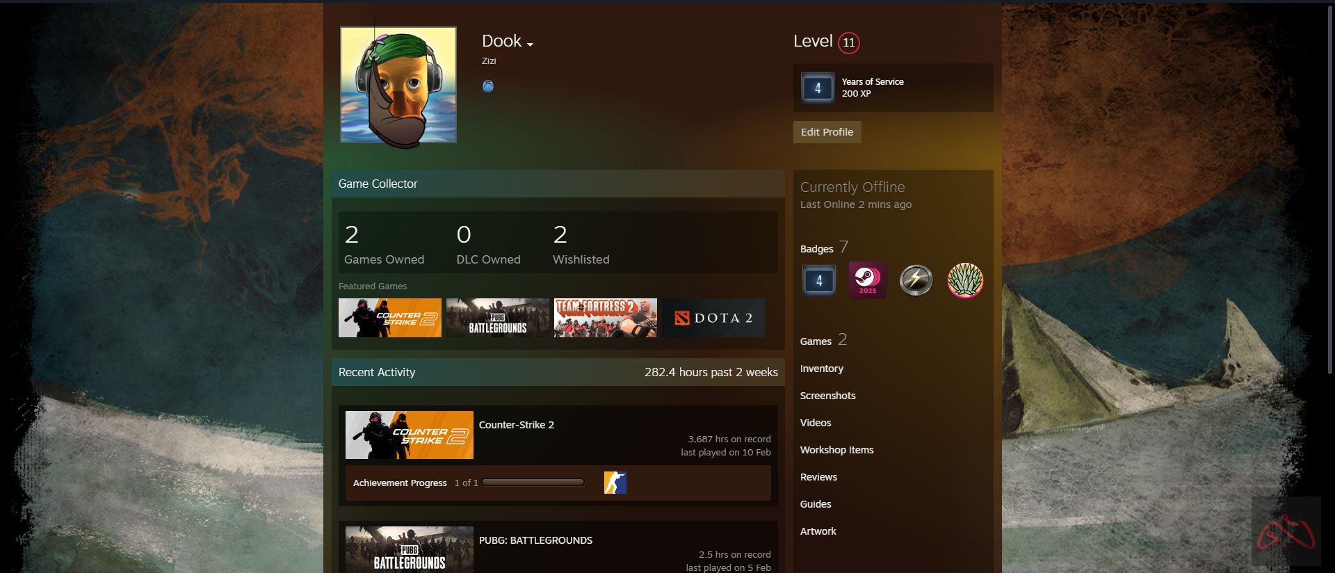Click the profile avatar picture

(x=398, y=86)
